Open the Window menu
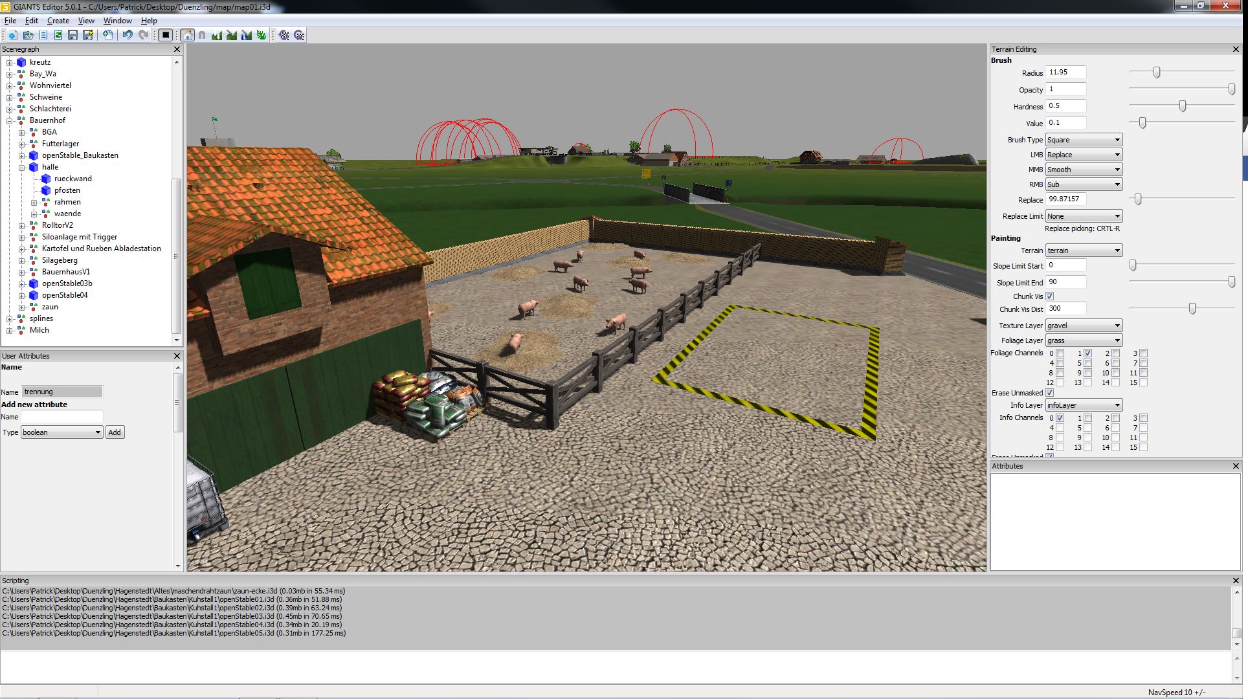Viewport: 1248px width, 699px height. click(117, 21)
